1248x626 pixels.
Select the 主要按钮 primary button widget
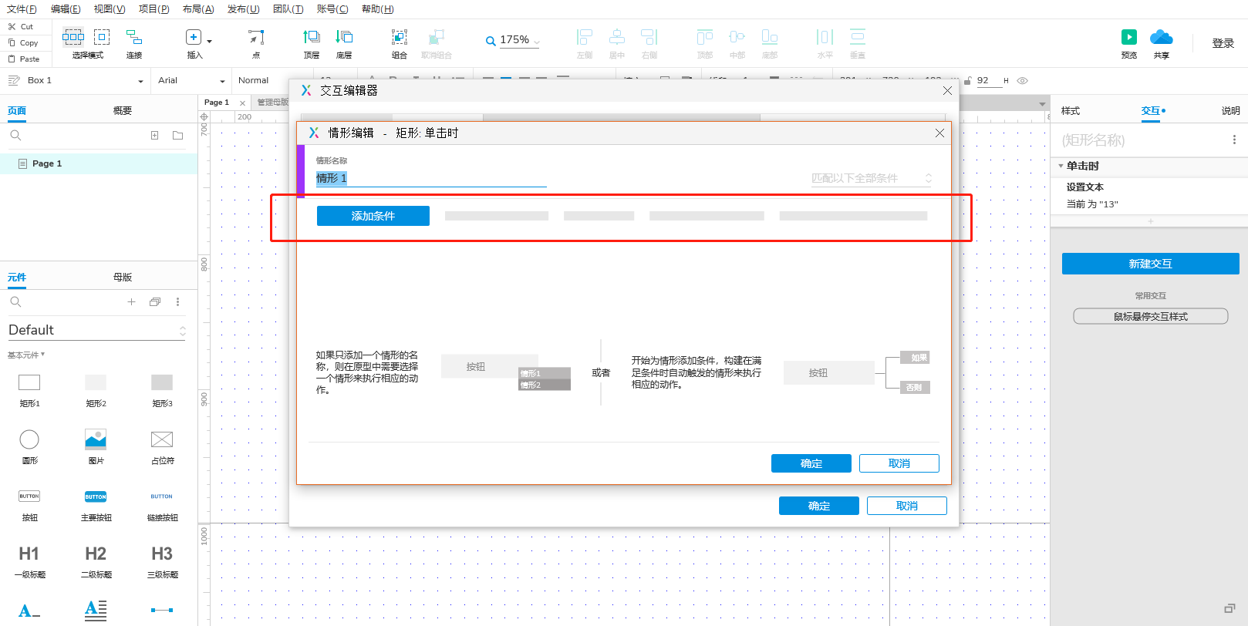96,496
